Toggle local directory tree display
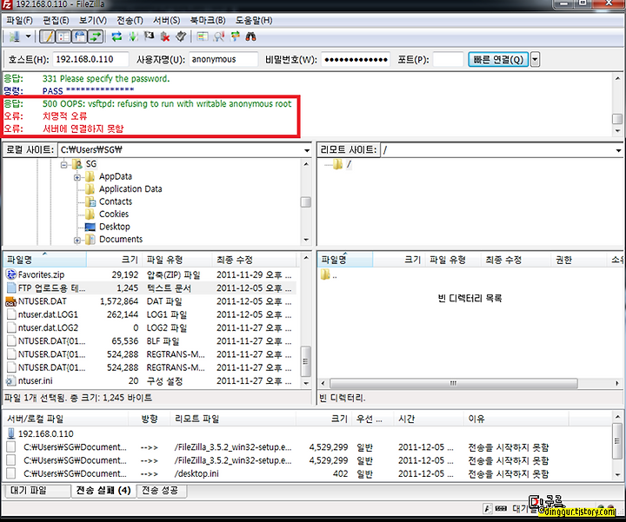This screenshot has width=626, height=522. point(63,37)
